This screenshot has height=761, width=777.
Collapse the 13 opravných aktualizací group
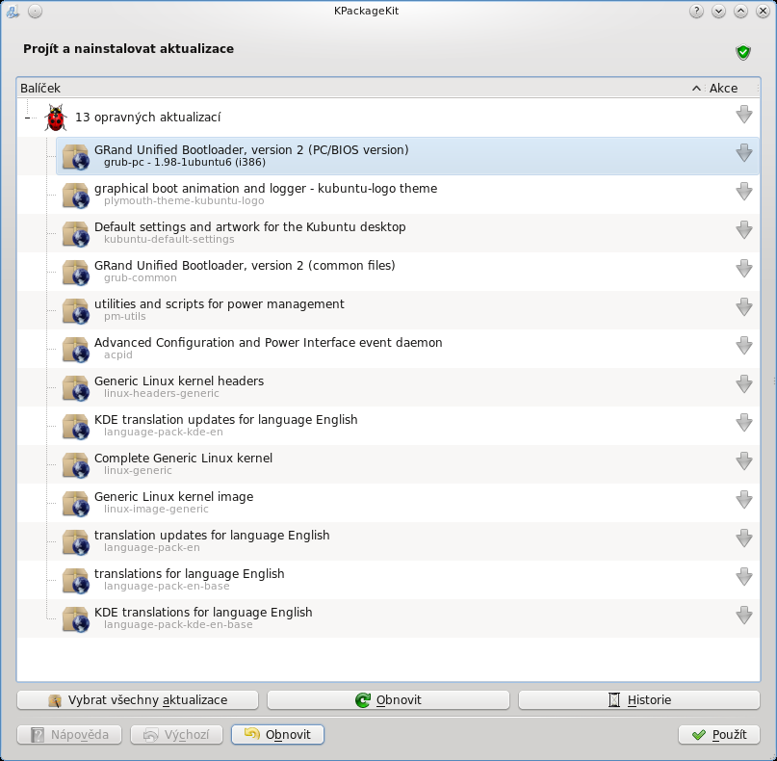coord(27,118)
